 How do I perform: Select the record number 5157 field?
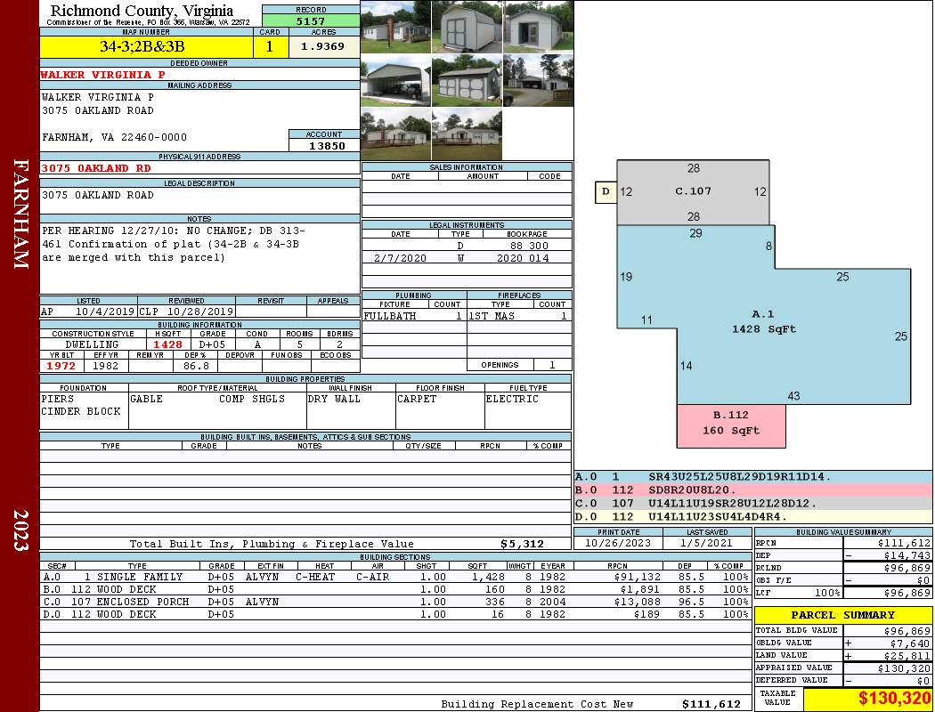311,20
